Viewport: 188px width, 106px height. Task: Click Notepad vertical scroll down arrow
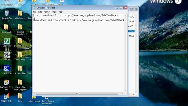point(126,90)
